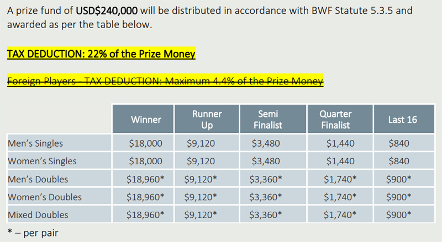
Task: Select the Men's Singles row label
Action: pyautogui.click(x=35, y=144)
